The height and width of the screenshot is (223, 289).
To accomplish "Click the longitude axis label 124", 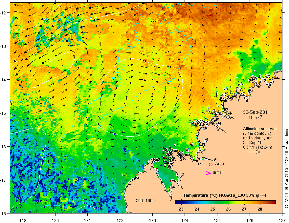I will [185, 220].
